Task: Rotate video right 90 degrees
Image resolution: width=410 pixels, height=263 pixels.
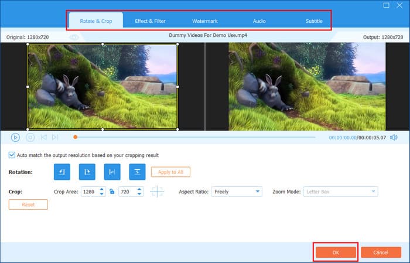Action: tap(87, 172)
